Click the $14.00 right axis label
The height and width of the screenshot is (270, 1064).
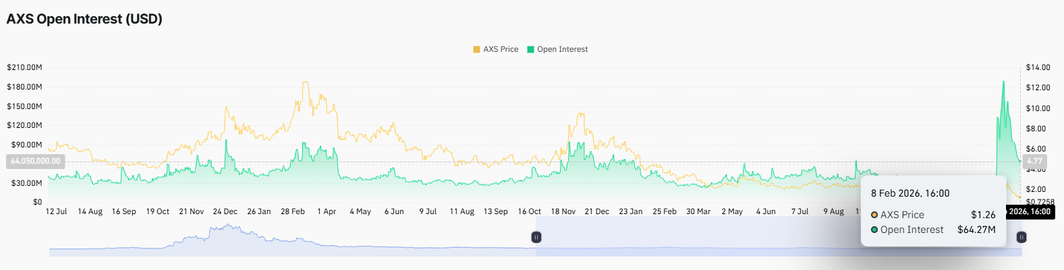1038,67
